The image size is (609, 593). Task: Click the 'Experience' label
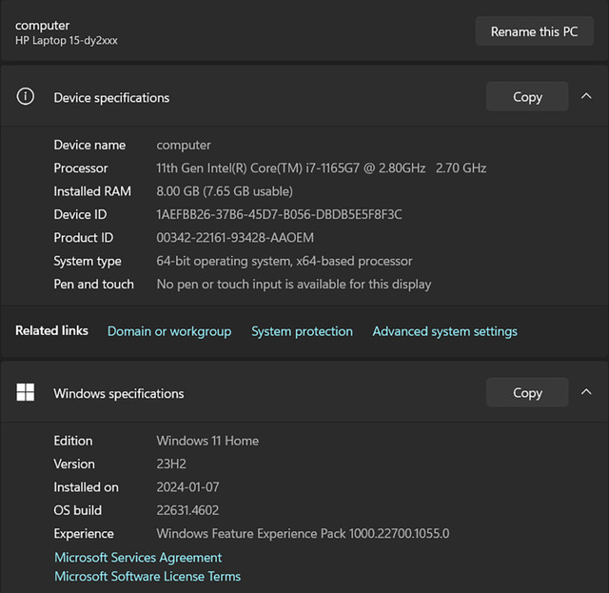[x=84, y=534]
